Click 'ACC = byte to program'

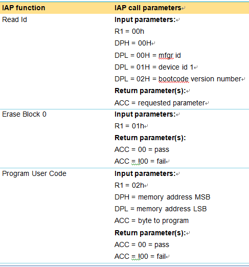151,220
